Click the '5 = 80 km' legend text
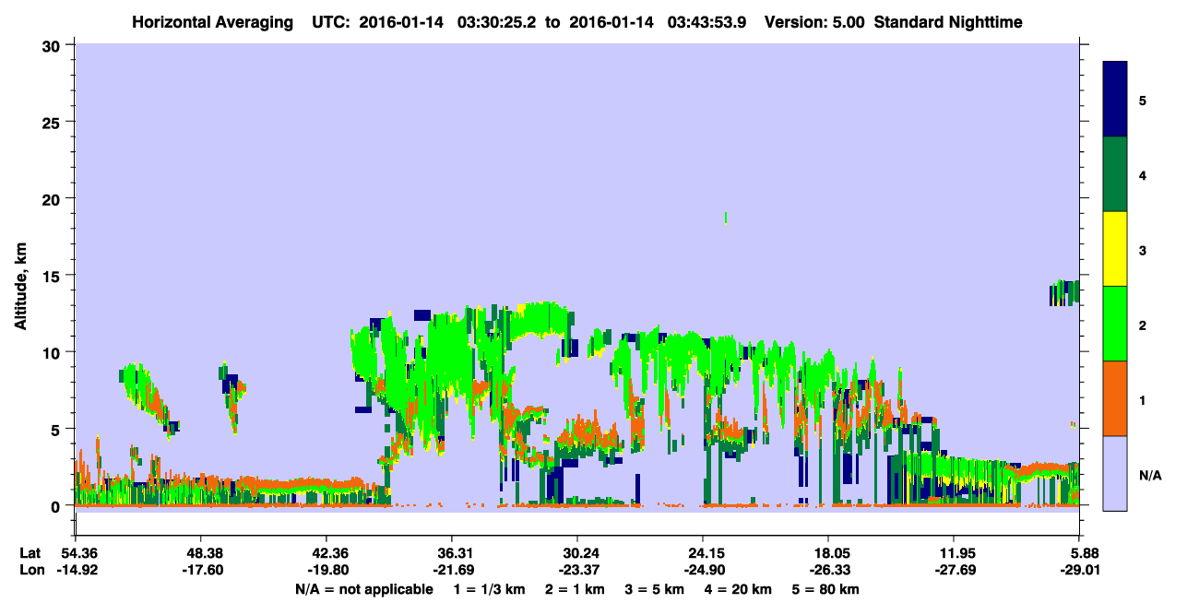The width and height of the screenshot is (1199, 615). pos(825,589)
